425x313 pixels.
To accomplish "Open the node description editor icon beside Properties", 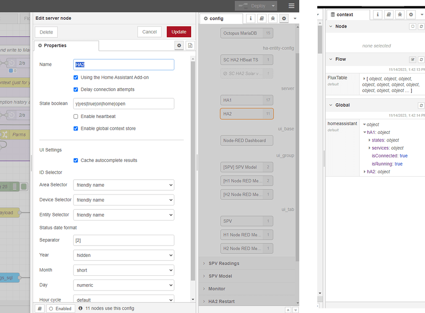I will [x=190, y=46].
